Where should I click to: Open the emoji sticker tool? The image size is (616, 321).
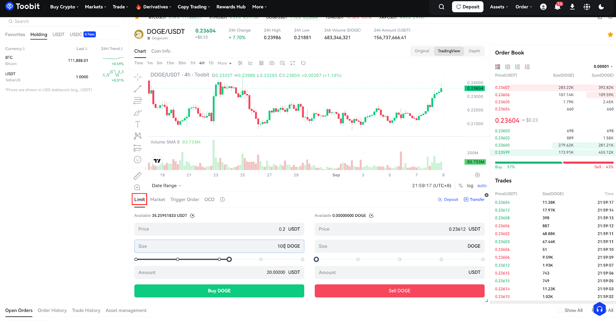pyautogui.click(x=137, y=160)
